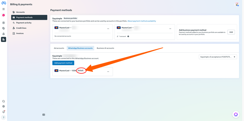Open the help question mark icon
The width and height of the screenshot is (244, 121).
tap(3, 118)
